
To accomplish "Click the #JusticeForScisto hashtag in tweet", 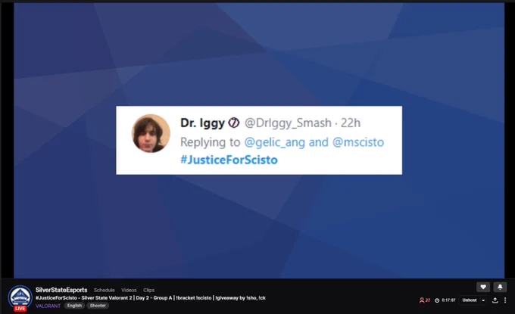I will pyautogui.click(x=229, y=160).
